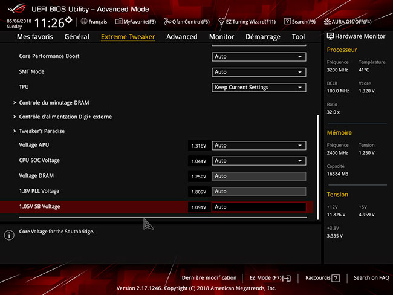
Task: Click the 16384 MB capacity value
Action: click(337, 174)
